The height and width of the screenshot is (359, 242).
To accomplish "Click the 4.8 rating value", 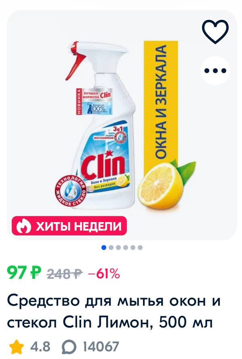I will coord(40,346).
